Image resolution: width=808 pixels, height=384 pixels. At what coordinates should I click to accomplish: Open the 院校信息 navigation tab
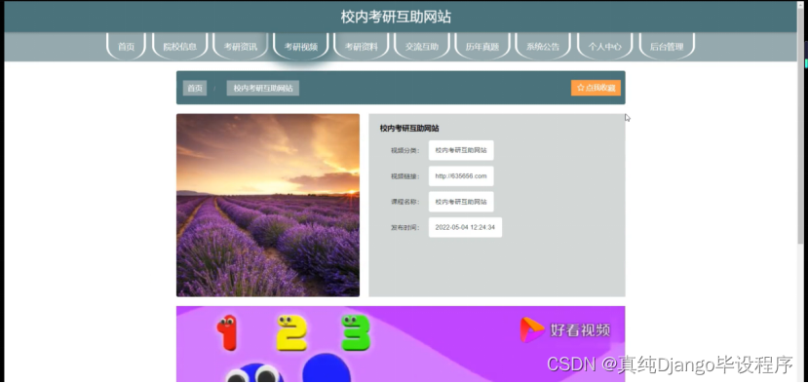pos(180,47)
